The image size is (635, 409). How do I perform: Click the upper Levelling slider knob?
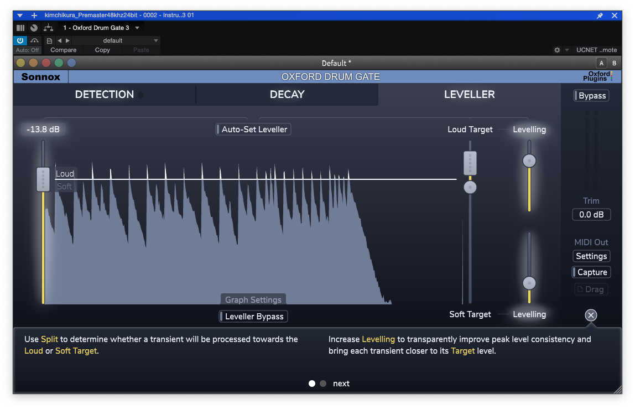tap(529, 161)
